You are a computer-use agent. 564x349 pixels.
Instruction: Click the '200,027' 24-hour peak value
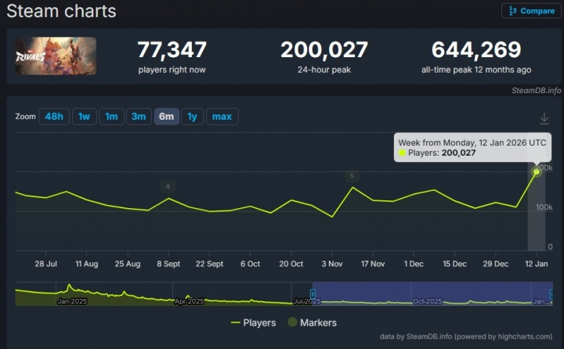[x=324, y=49]
